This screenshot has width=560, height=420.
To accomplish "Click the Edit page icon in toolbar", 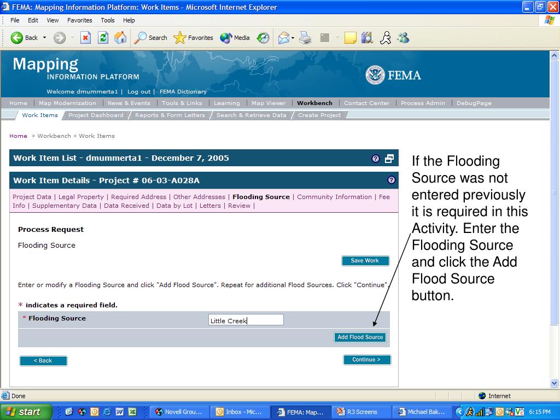I will 325,38.
